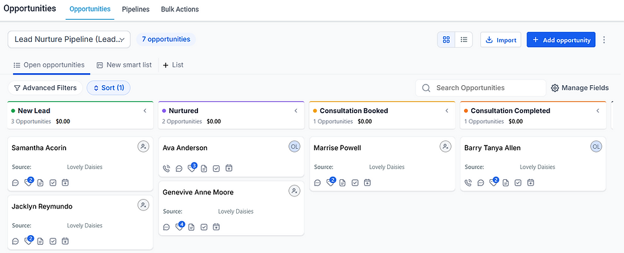Click unassigned owner icon on Samantha Acorin card

(143, 147)
